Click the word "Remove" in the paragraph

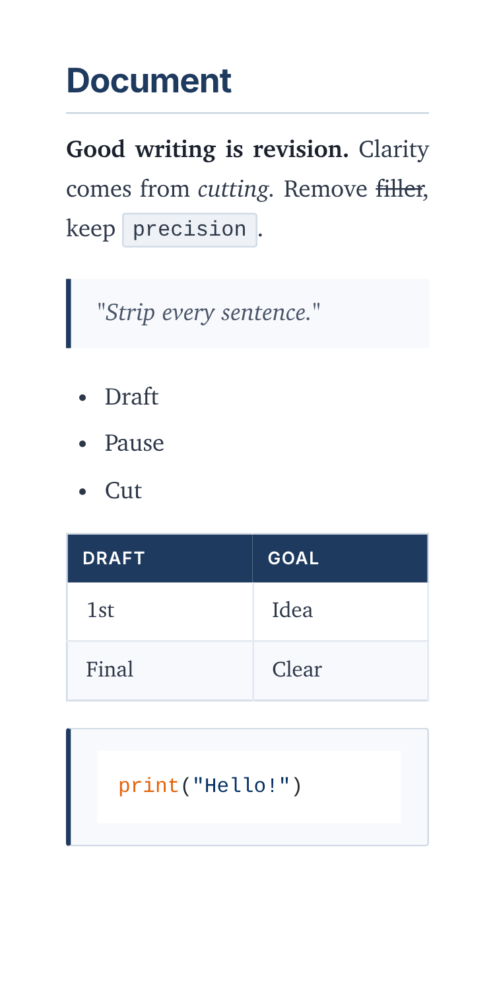coord(325,189)
